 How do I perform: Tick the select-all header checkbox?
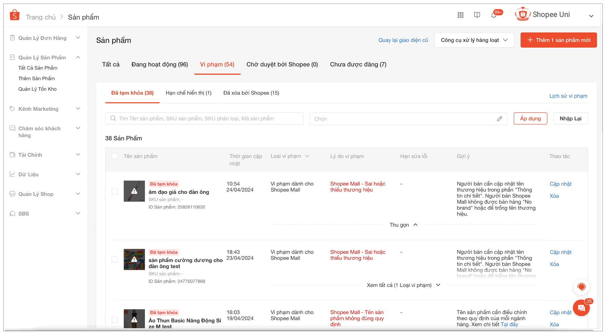(115, 156)
